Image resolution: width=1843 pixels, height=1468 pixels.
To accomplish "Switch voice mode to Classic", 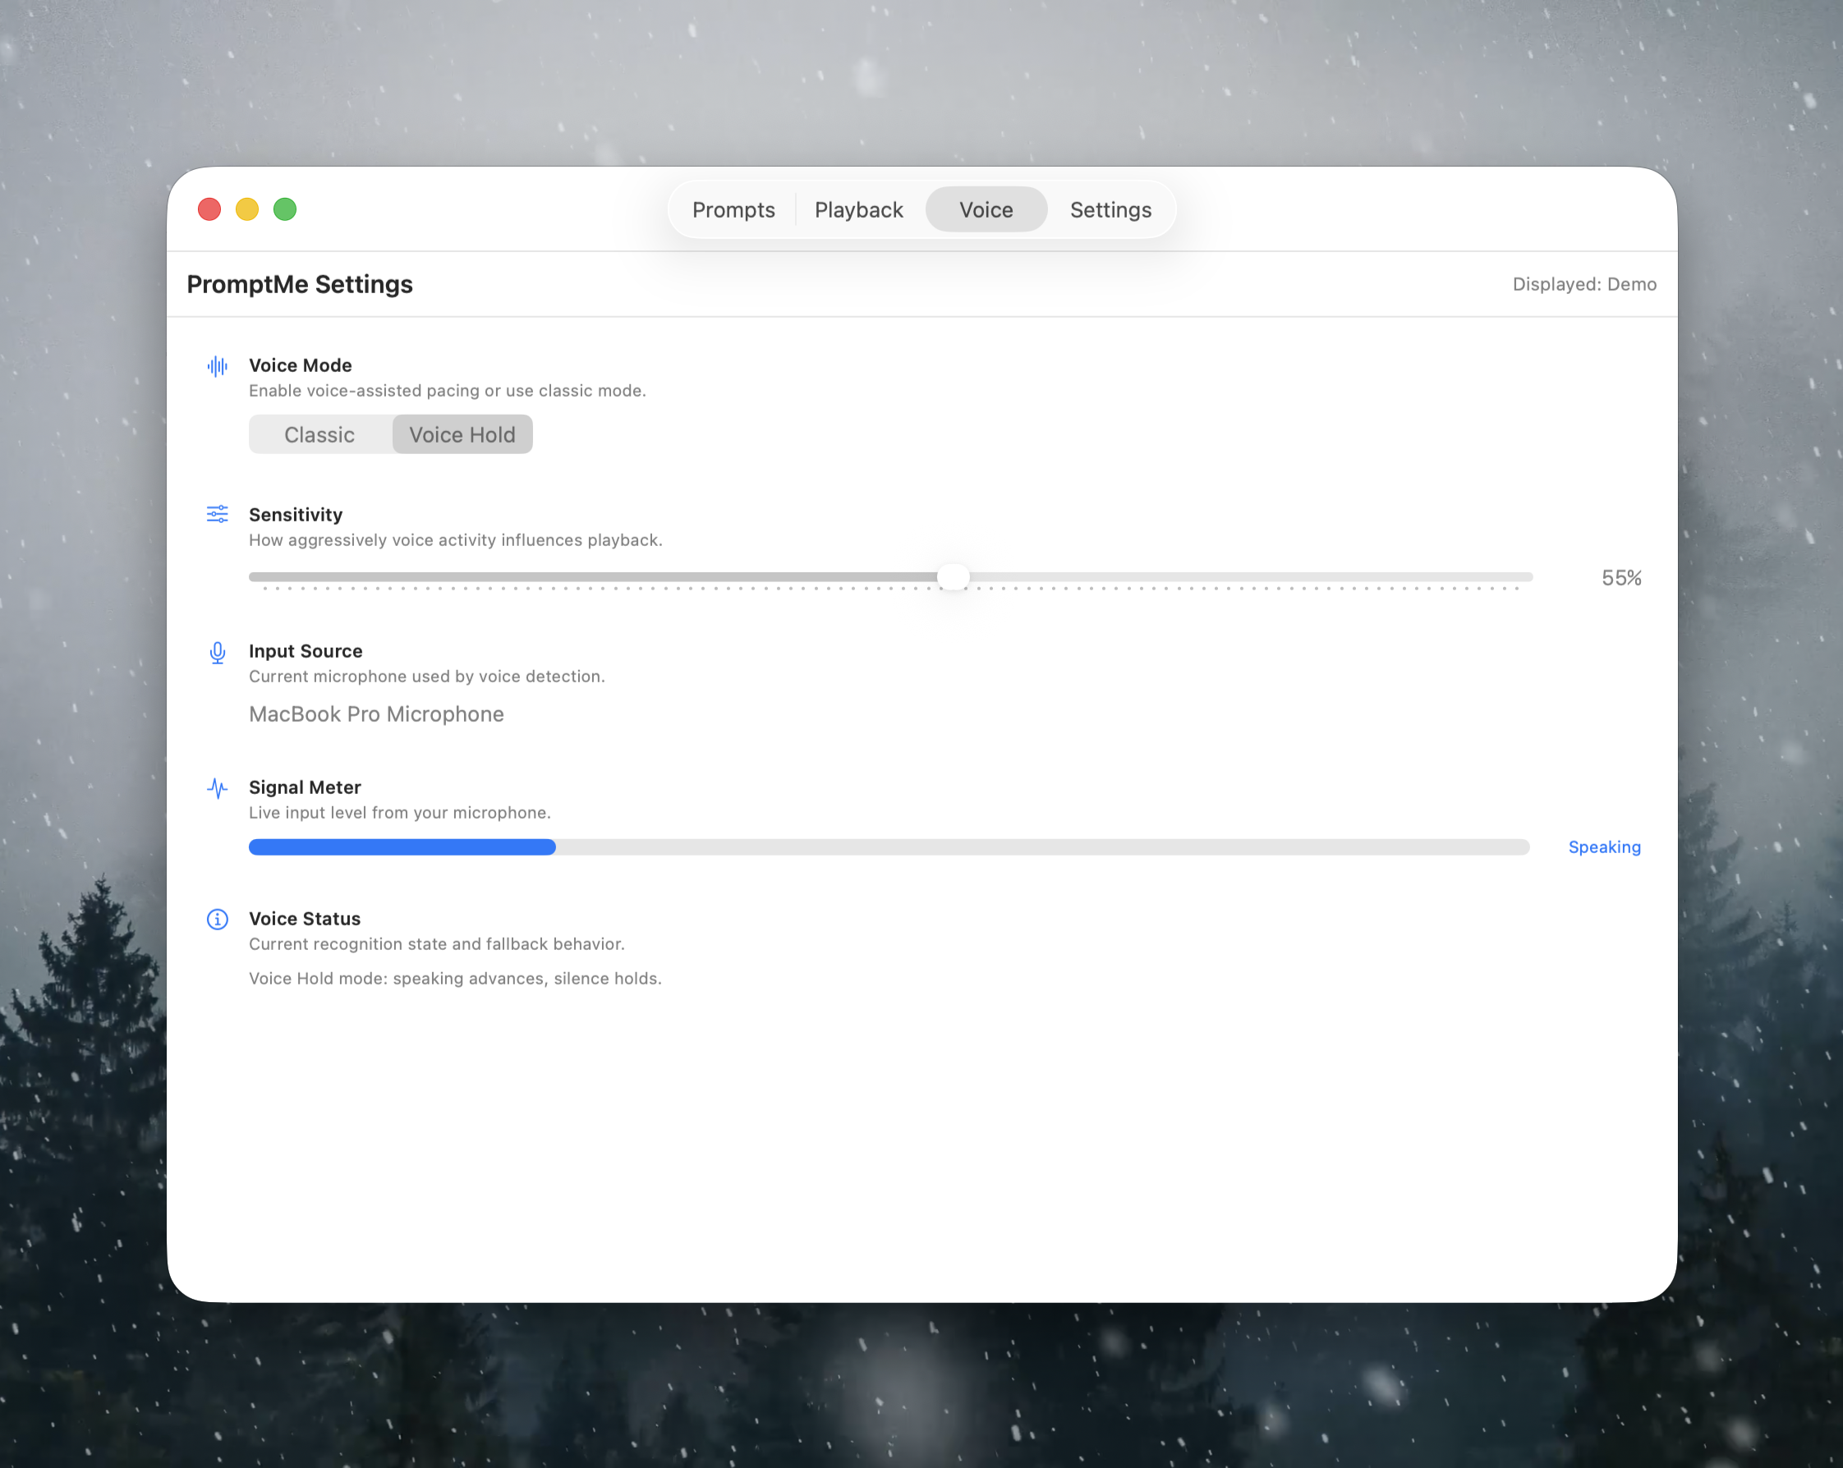I will (x=319, y=434).
